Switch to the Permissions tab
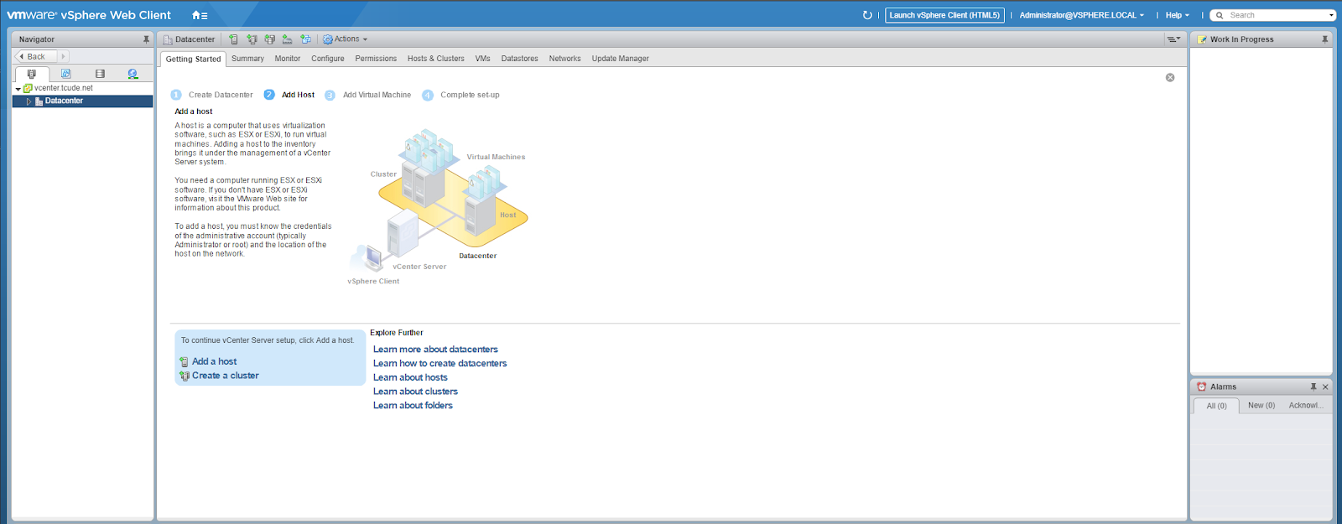 (376, 59)
